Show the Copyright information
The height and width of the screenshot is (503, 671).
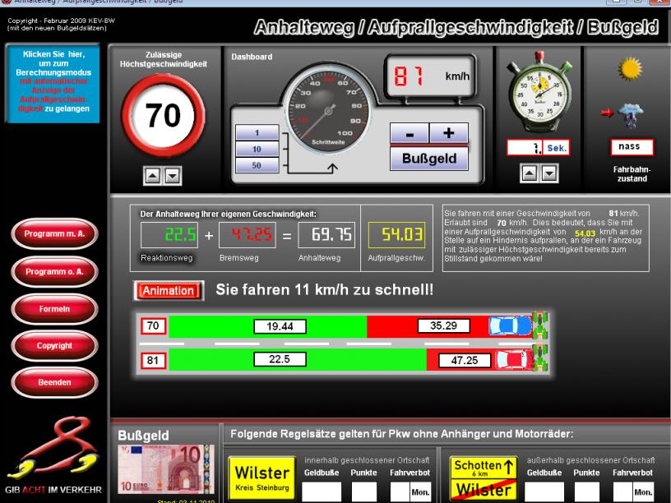click(x=54, y=345)
